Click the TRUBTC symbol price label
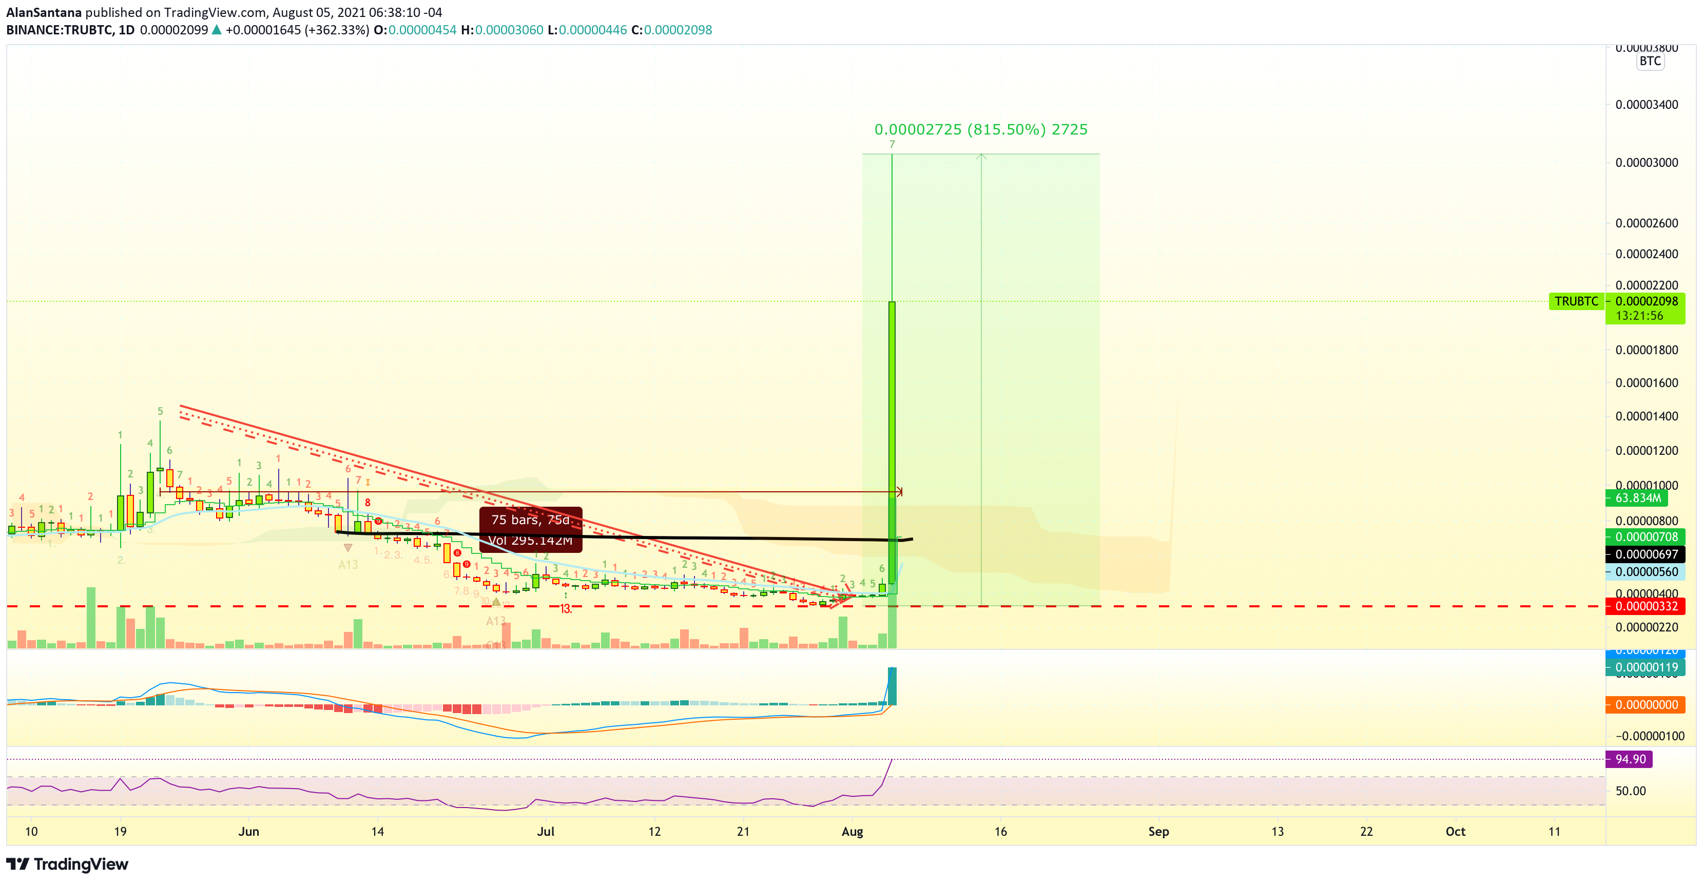This screenshot has height=883, width=1703. tap(1576, 302)
